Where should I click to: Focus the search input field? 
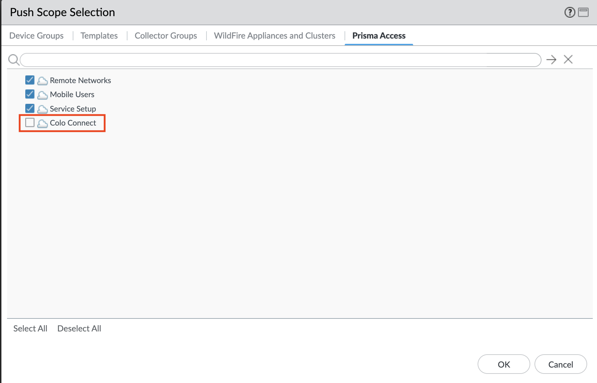[x=280, y=60]
